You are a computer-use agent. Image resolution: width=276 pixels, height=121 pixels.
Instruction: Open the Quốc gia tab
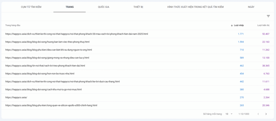[104, 7]
